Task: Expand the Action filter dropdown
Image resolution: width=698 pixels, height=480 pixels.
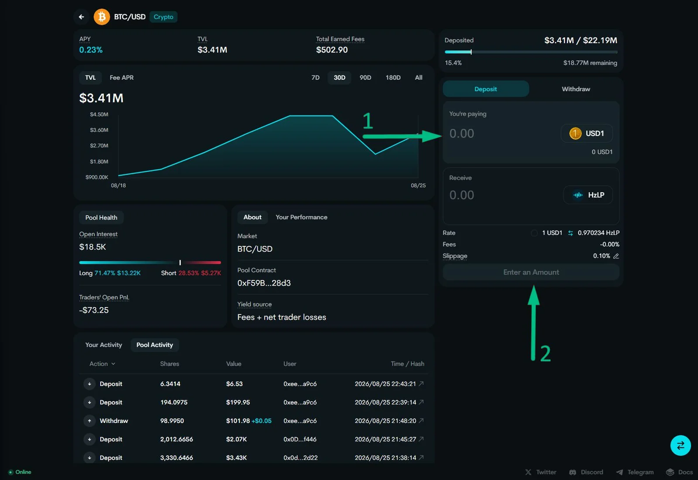Action: [103, 364]
